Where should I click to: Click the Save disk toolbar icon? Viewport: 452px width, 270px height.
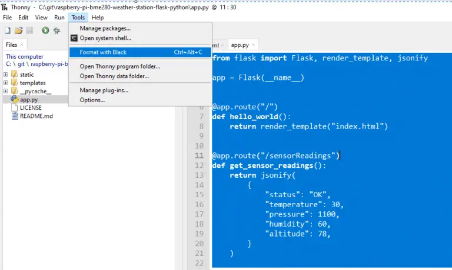pos(29,30)
